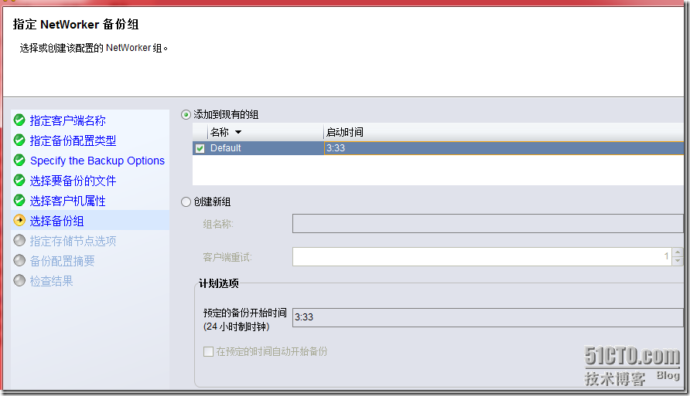The width and height of the screenshot is (690, 396).
Task: Toggle 在预定的时间自动开始备份 checkbox
Action: click(209, 352)
